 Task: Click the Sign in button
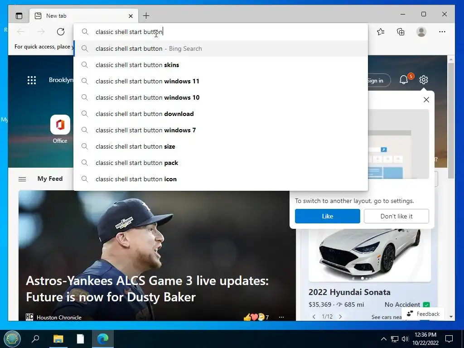[379, 80]
